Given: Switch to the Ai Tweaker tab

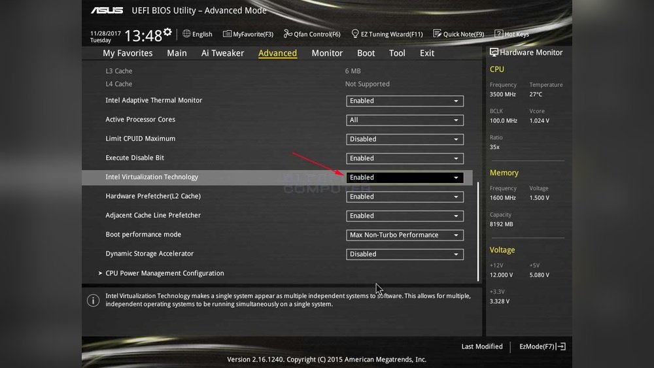Looking at the screenshot, I should tap(222, 54).
